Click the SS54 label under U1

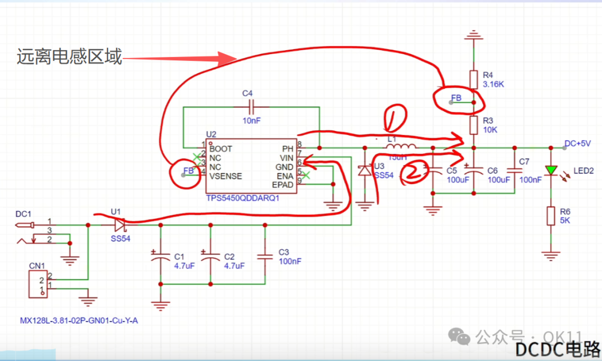point(120,239)
